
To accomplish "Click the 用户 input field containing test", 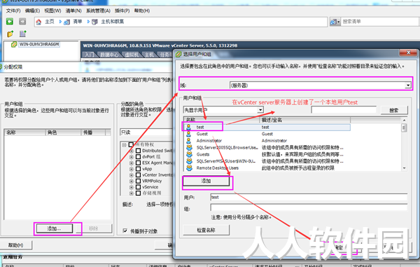I will [x=309, y=198].
